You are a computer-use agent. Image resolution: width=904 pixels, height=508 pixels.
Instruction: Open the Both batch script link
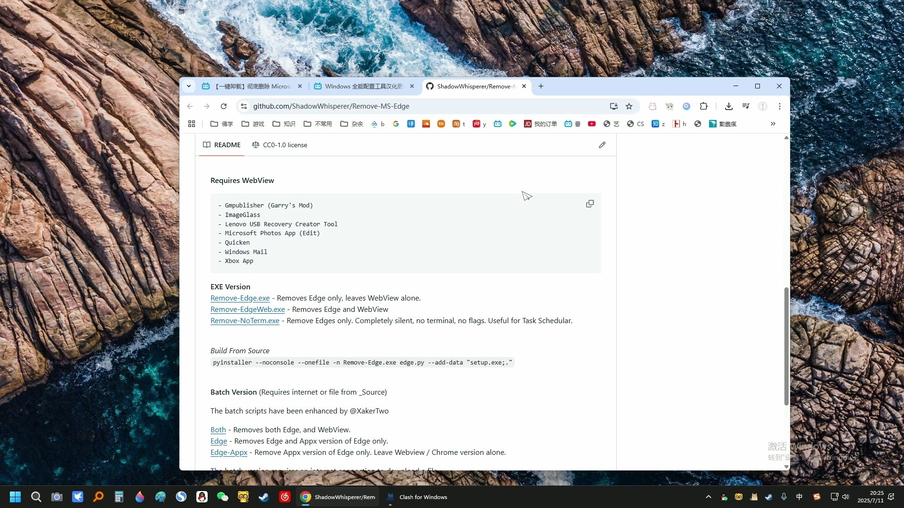click(x=218, y=430)
